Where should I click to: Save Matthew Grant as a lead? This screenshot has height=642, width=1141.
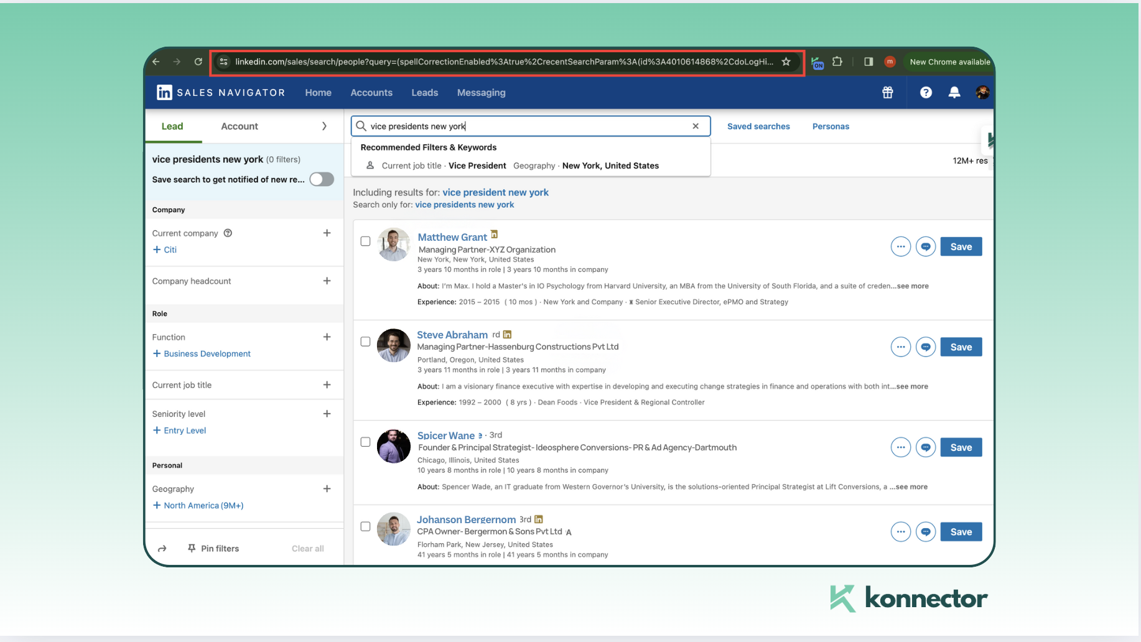tap(961, 247)
